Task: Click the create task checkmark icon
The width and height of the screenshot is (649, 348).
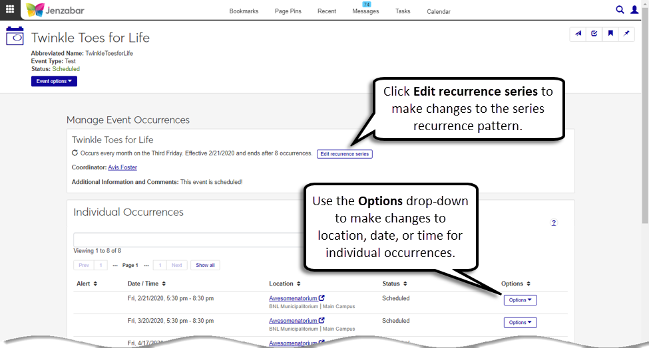Action: pyautogui.click(x=594, y=35)
